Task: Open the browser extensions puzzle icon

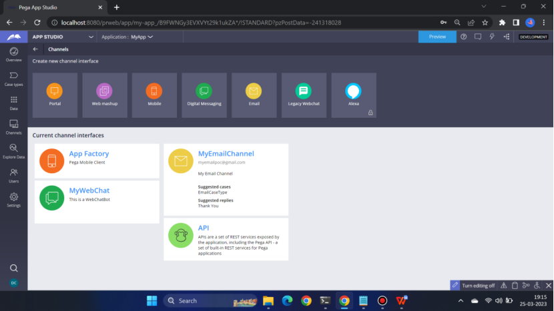Action: click(x=502, y=23)
